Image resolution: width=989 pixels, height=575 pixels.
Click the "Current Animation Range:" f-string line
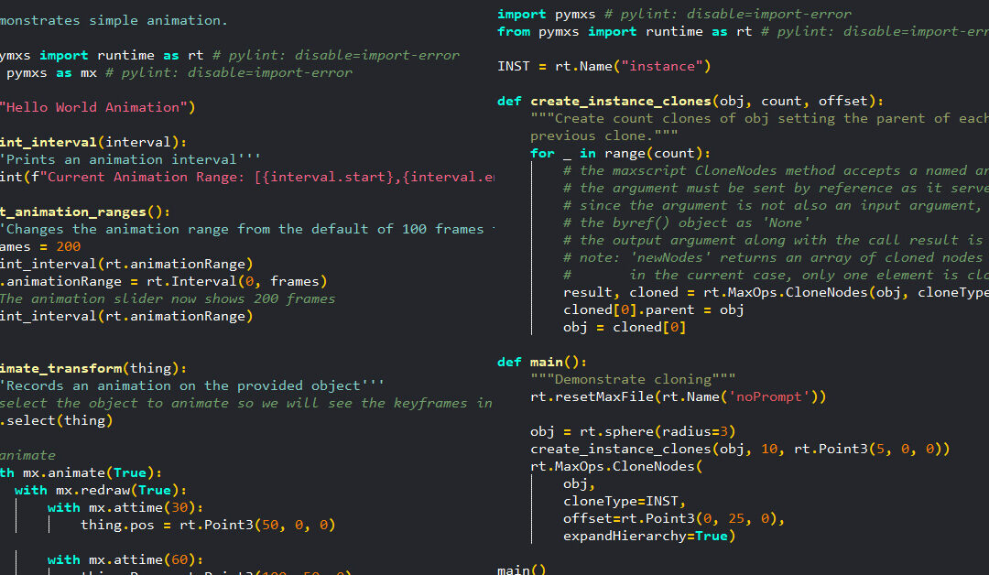coord(247,177)
